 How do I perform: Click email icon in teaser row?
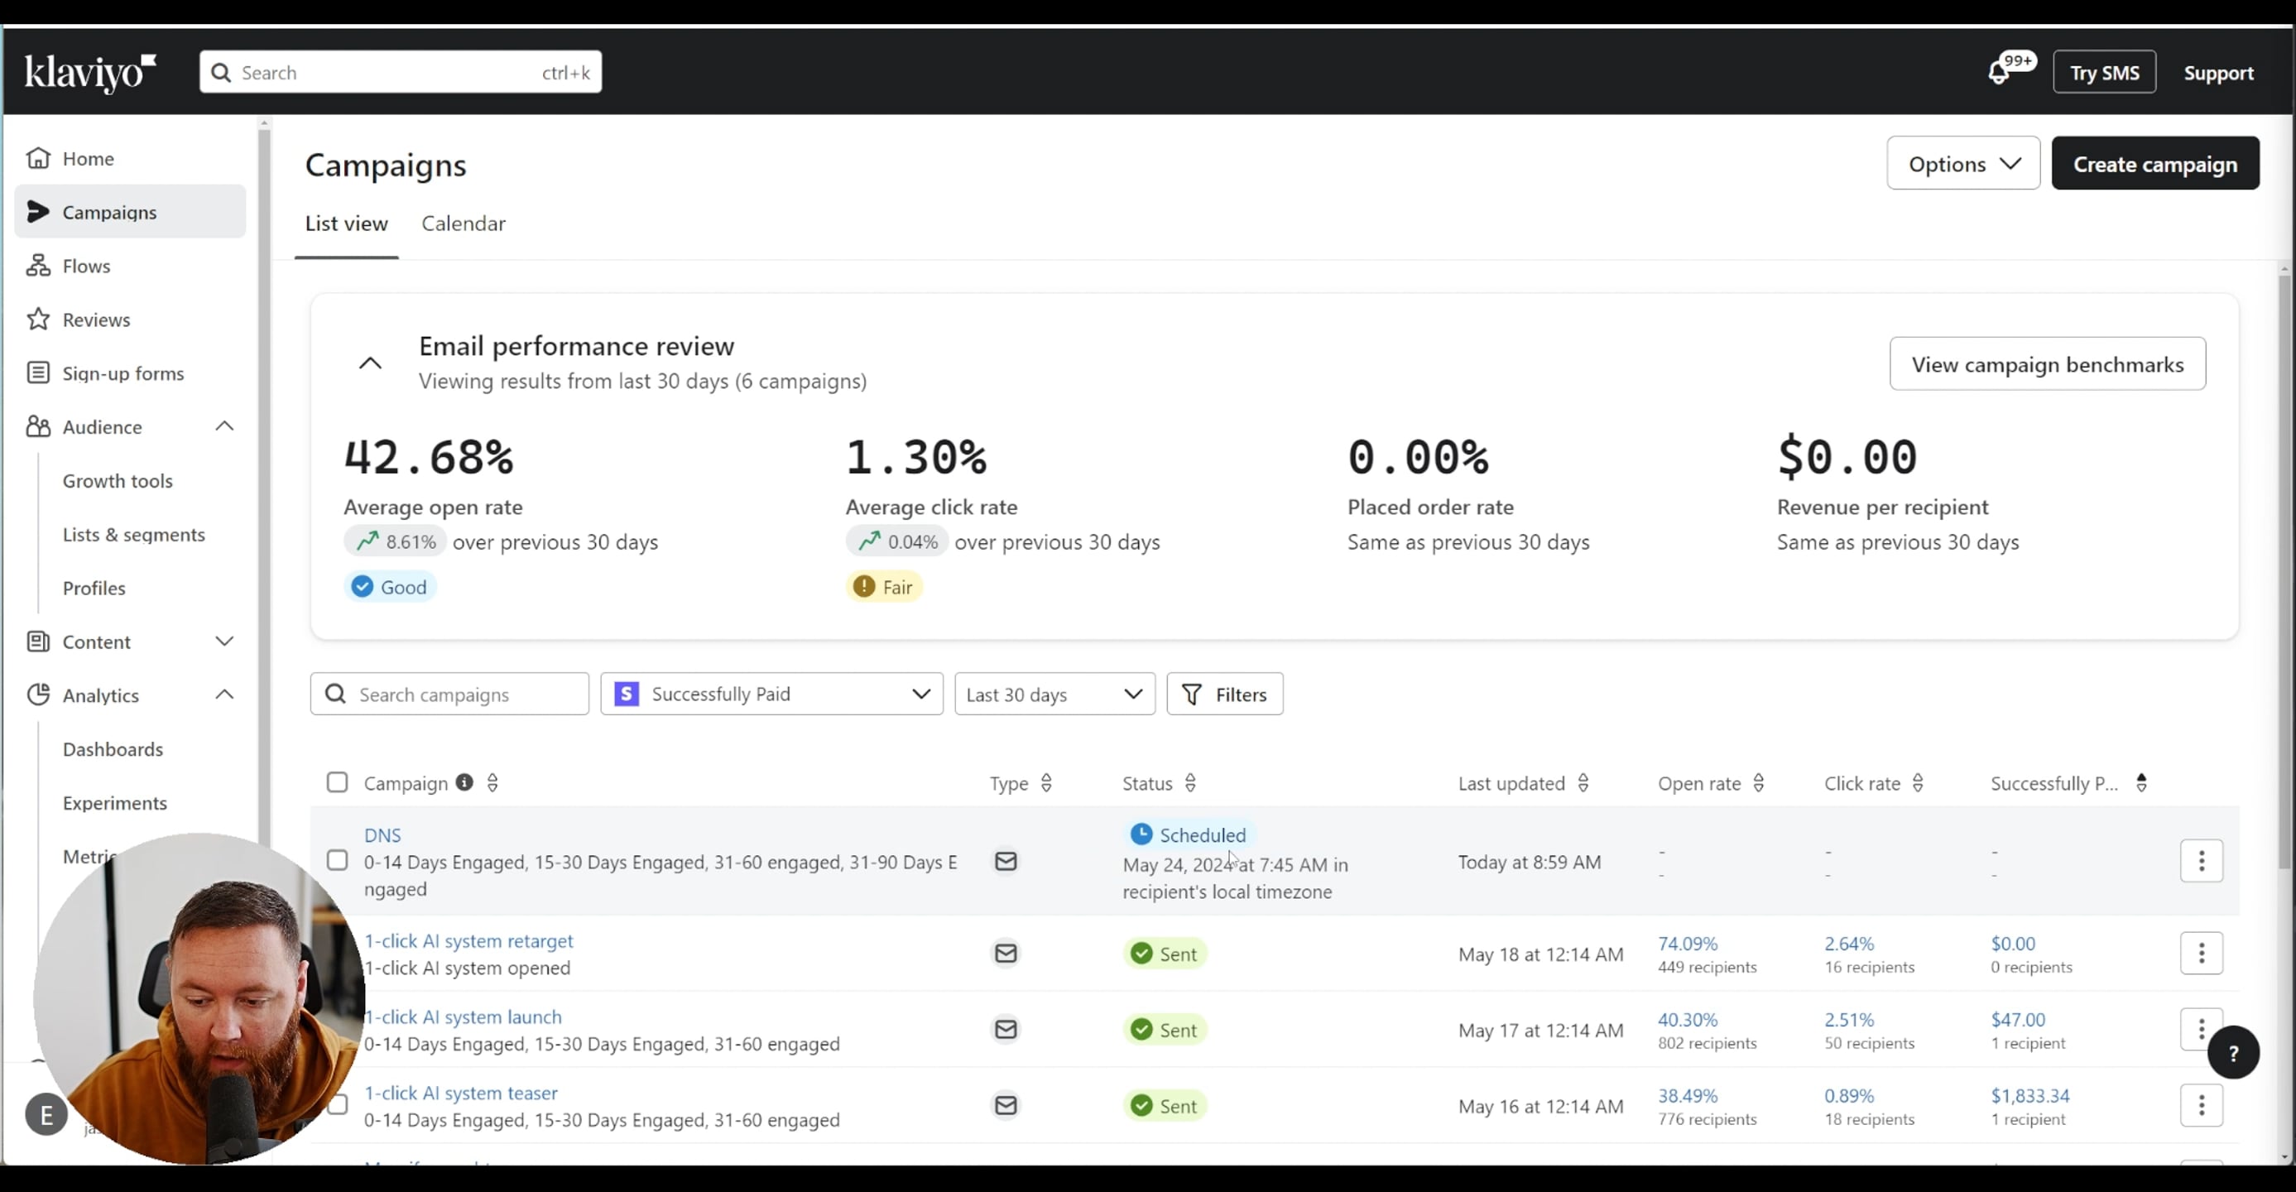coord(1006,1106)
